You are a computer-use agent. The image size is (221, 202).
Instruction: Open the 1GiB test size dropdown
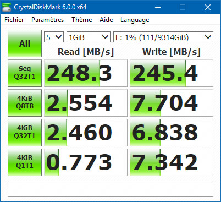coord(89,37)
